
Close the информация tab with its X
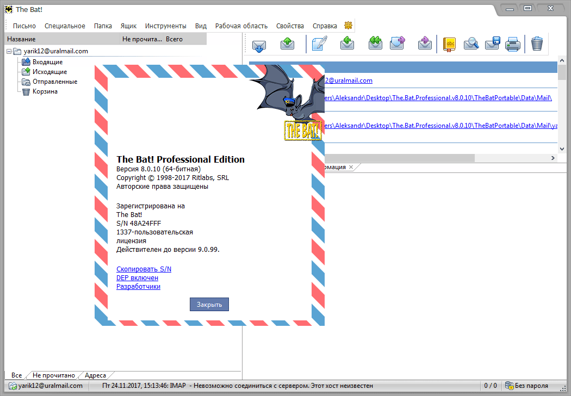pyautogui.click(x=351, y=167)
